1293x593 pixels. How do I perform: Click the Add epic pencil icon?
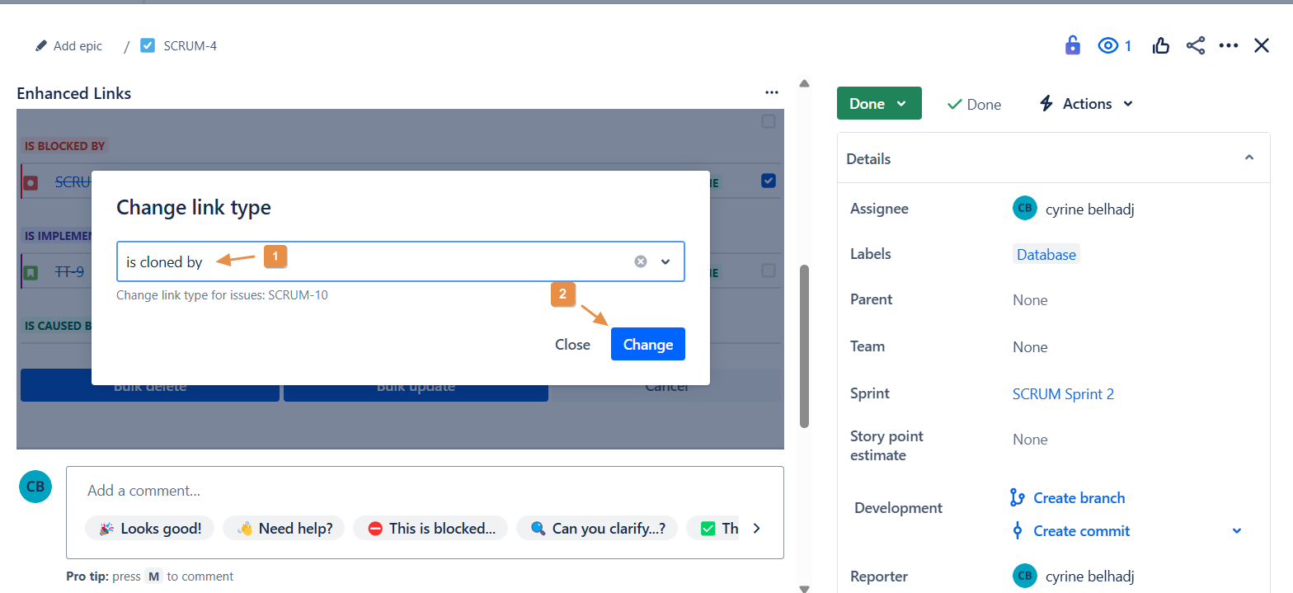point(42,46)
